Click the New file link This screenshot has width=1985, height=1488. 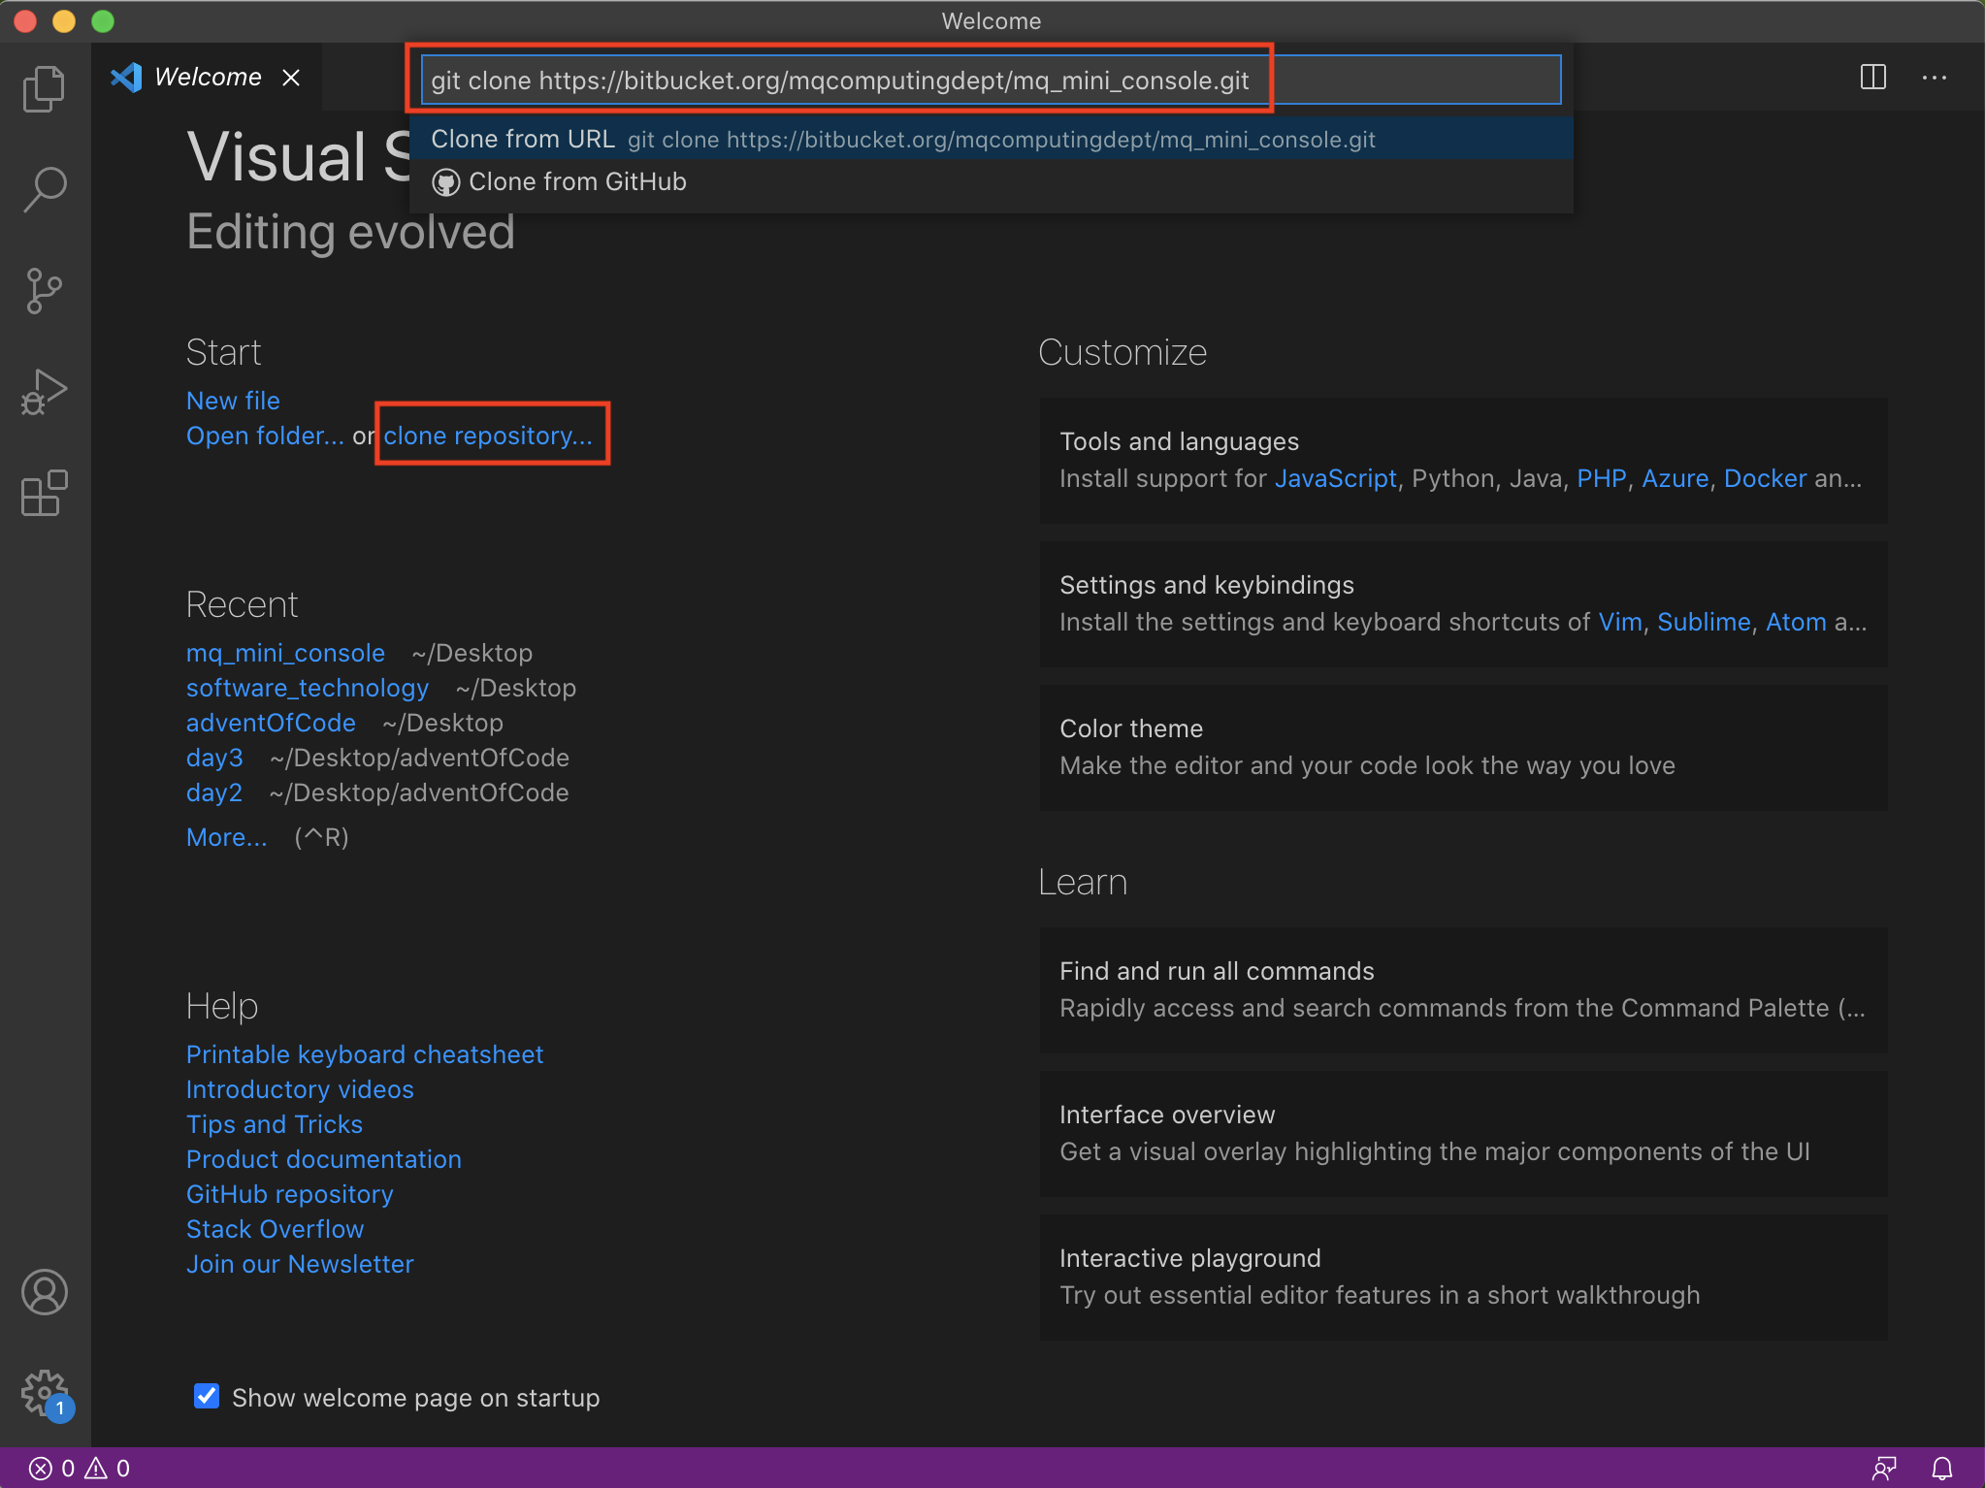(233, 401)
